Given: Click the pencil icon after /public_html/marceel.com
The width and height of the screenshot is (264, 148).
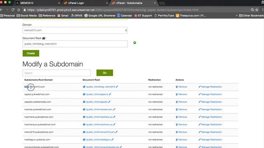Looking at the screenshot, I should tap(114, 109).
